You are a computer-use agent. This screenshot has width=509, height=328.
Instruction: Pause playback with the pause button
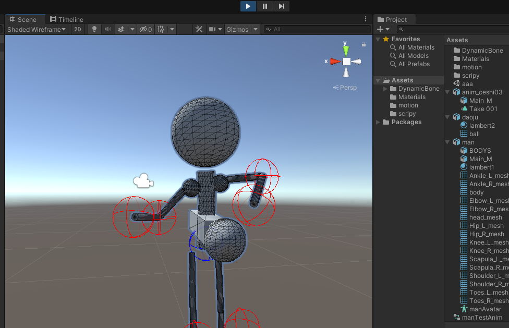265,6
